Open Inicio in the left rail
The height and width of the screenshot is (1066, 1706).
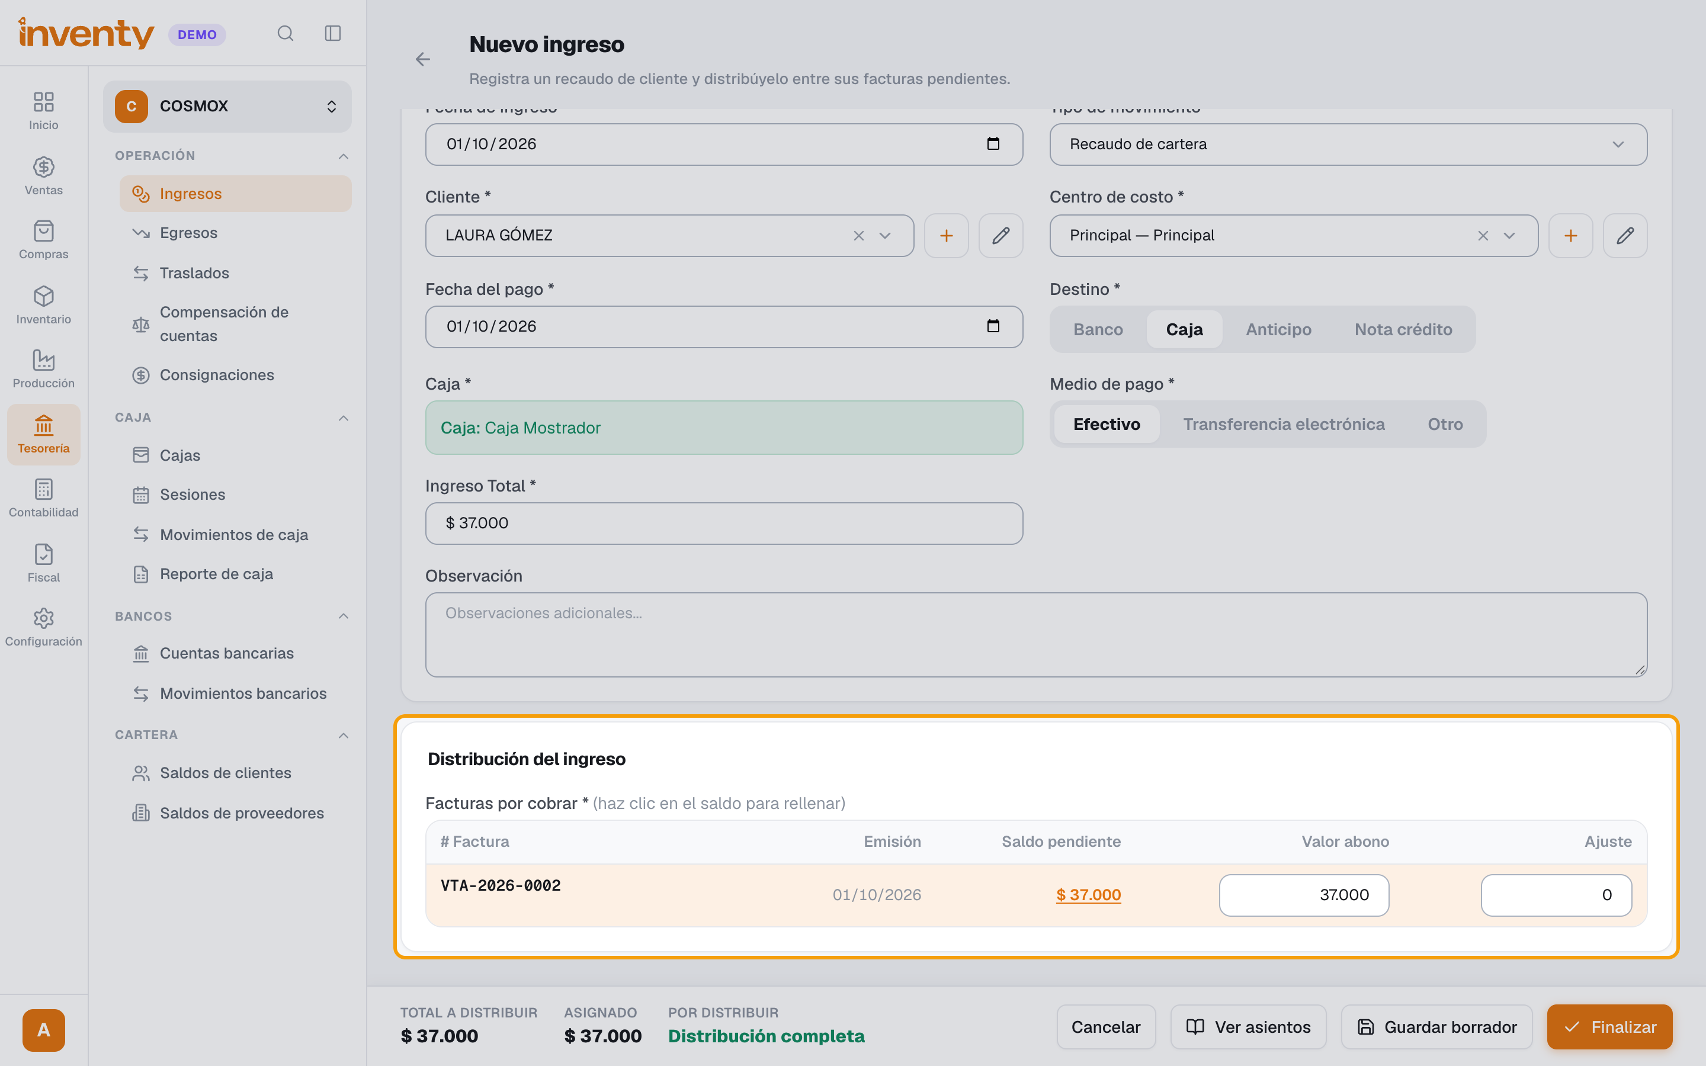pyautogui.click(x=44, y=111)
